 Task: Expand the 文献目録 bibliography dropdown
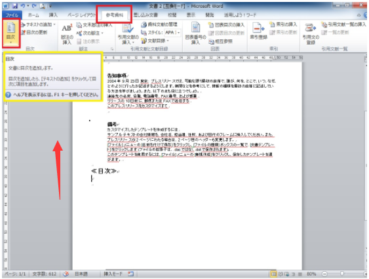click(x=168, y=41)
